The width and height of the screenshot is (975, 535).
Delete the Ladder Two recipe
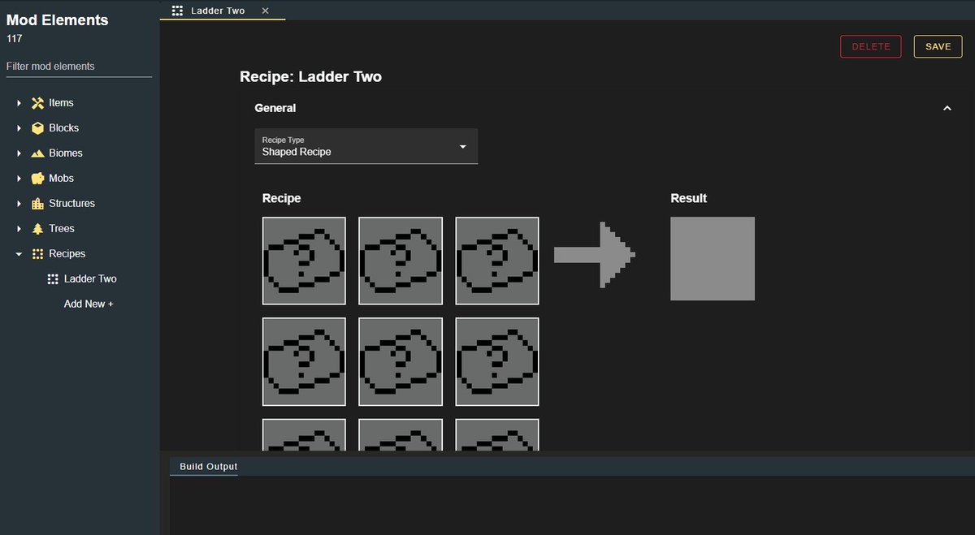pyautogui.click(x=871, y=46)
